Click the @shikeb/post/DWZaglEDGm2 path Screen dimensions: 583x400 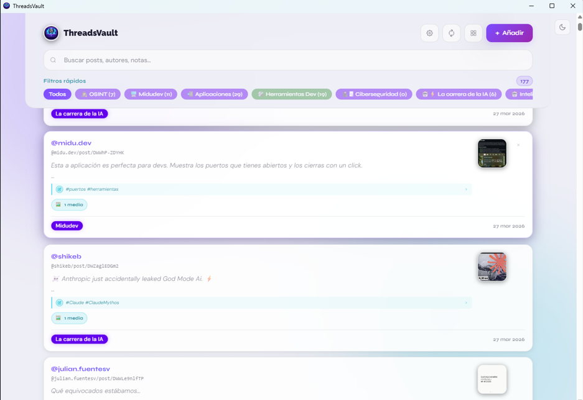pos(85,266)
